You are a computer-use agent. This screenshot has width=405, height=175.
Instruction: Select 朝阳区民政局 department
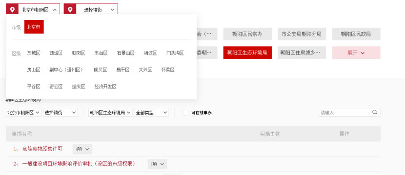click(356, 34)
